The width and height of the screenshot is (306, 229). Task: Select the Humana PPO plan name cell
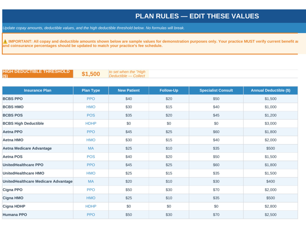[x=38, y=215]
